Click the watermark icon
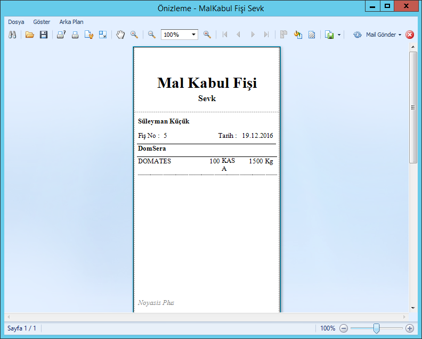This screenshot has width=422, height=339. click(x=312, y=35)
